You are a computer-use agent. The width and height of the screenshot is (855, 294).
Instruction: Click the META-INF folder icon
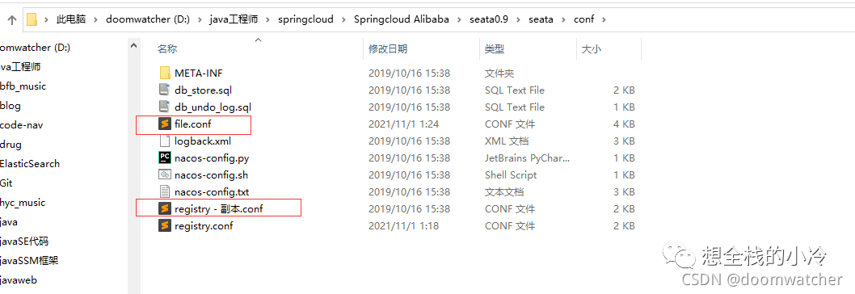(165, 73)
